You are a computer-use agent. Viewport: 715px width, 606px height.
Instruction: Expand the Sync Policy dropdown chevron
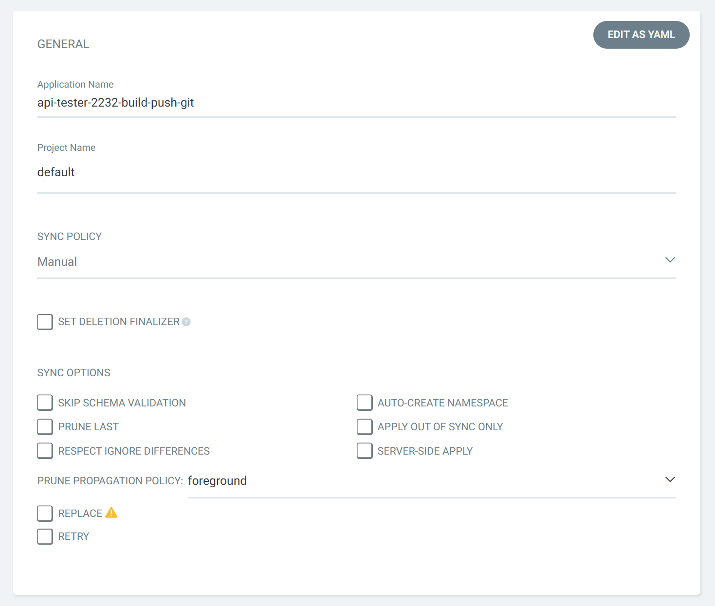click(x=670, y=260)
